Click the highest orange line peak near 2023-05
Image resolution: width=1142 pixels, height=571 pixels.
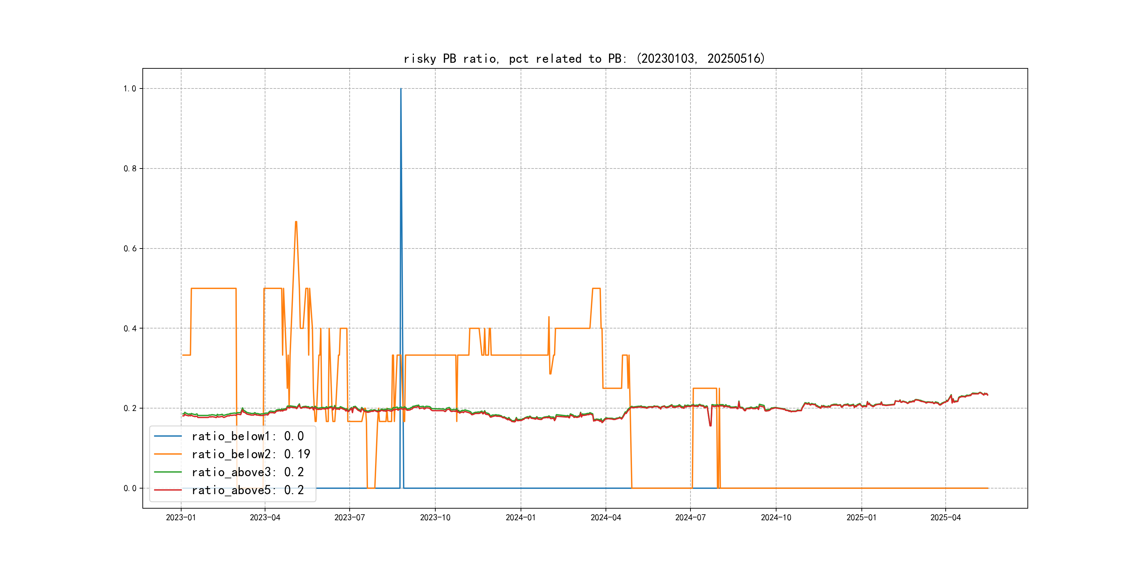(x=296, y=222)
